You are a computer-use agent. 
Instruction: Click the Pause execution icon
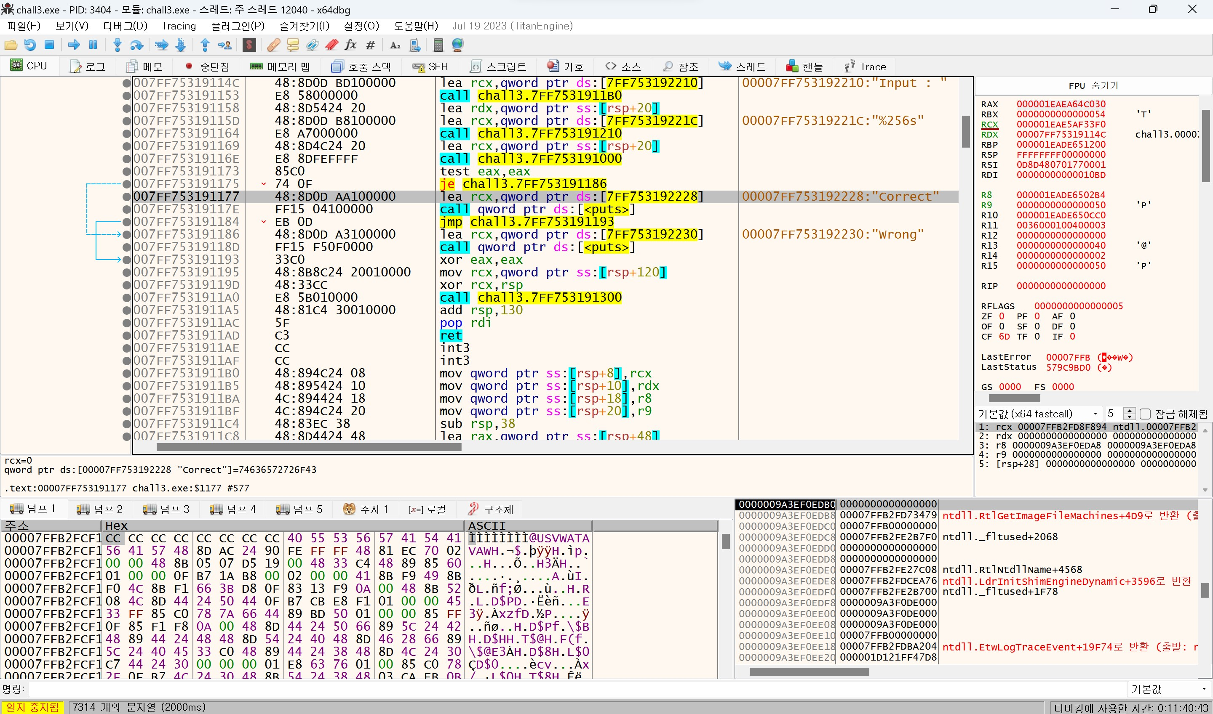[x=93, y=45]
